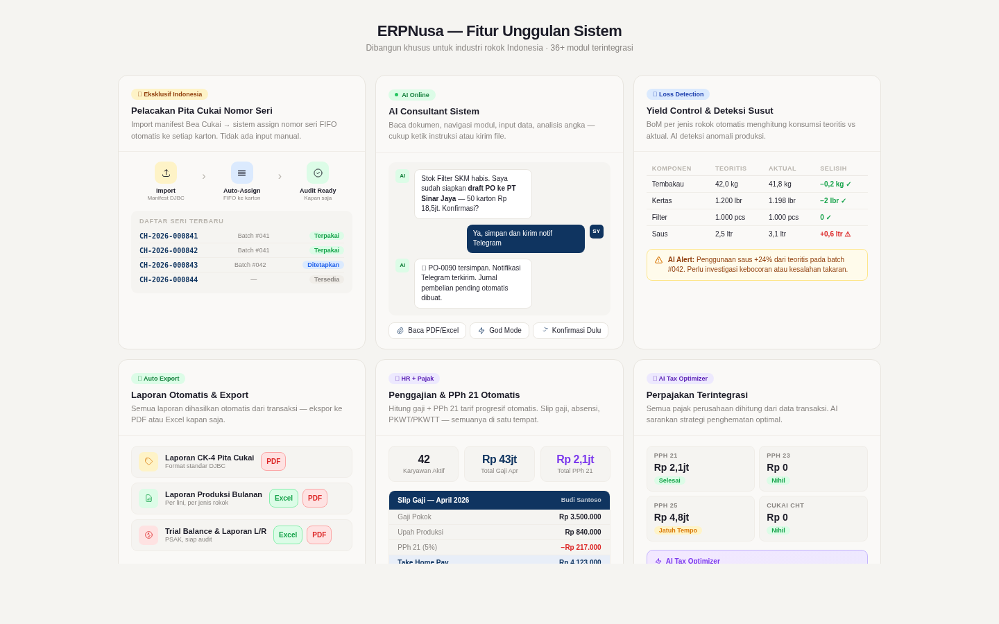The width and height of the screenshot is (999, 624).
Task: Click the lightning icon on God Mode
Action: click(481, 331)
